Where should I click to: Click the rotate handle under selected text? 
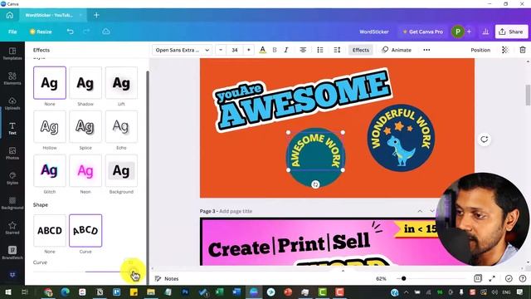click(315, 184)
